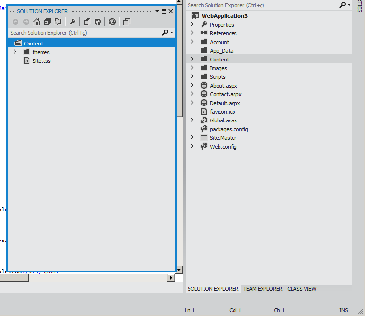The width and height of the screenshot is (365, 316).
Task: Select the Scripts folder name
Action: click(x=218, y=77)
